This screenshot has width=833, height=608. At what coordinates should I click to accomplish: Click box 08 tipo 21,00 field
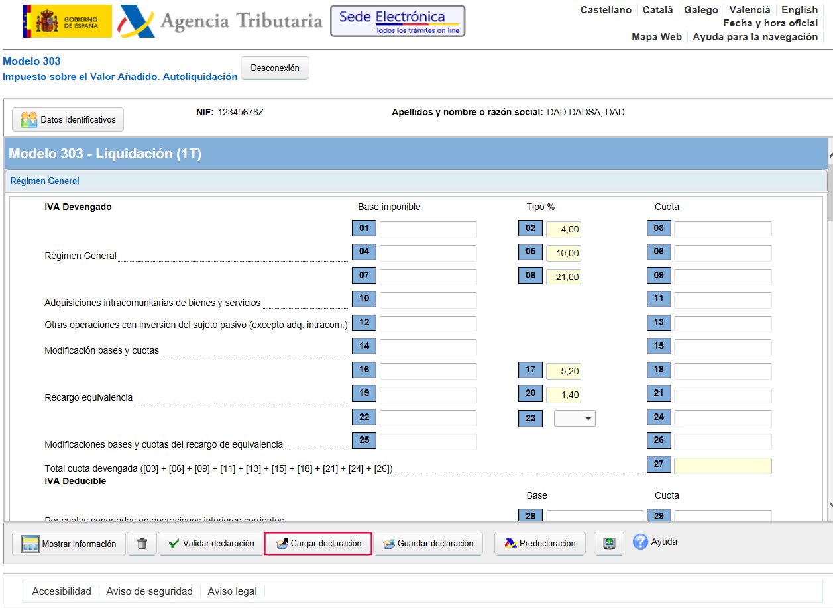coord(563,277)
